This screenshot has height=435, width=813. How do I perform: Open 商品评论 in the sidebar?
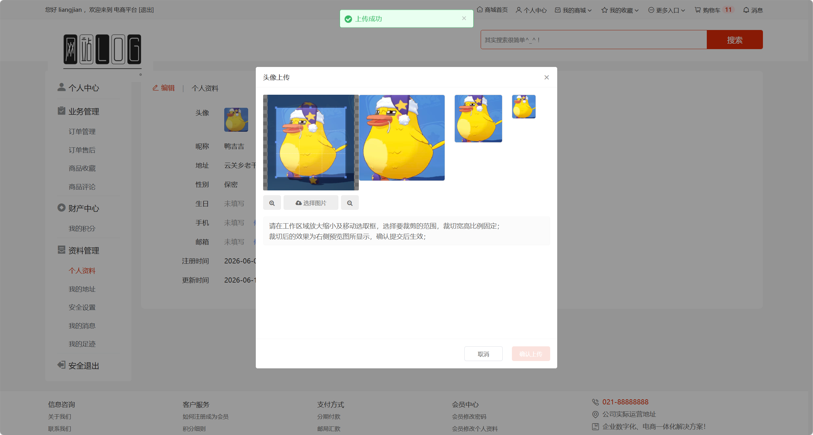tap(82, 187)
